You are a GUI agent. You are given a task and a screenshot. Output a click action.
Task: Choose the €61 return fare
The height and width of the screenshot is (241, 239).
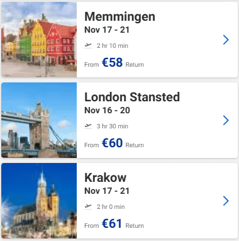coord(112,223)
